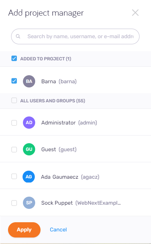Click the BA avatar for Barna
This screenshot has height=244, width=151.
(29, 81)
